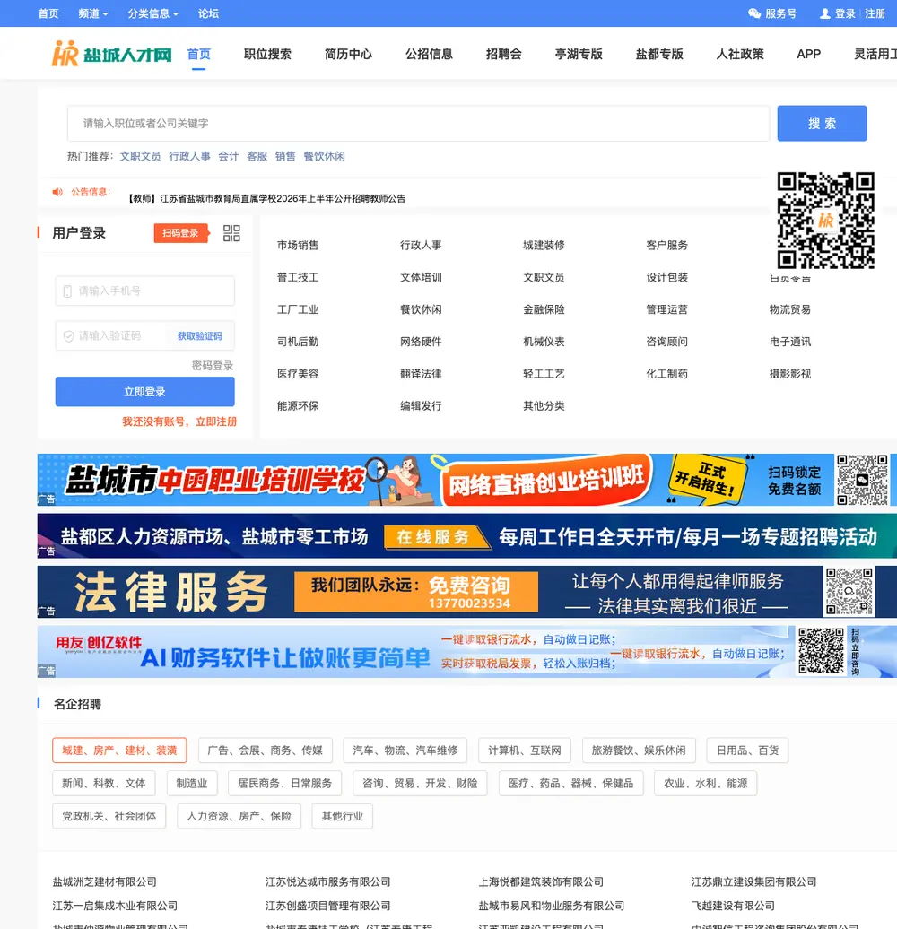Open 市场销售 job category
The height and width of the screenshot is (929, 897).
(298, 246)
